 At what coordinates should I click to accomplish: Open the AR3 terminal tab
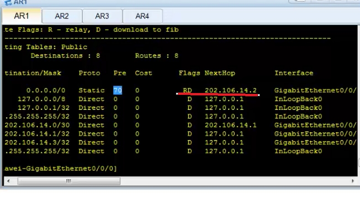click(102, 16)
